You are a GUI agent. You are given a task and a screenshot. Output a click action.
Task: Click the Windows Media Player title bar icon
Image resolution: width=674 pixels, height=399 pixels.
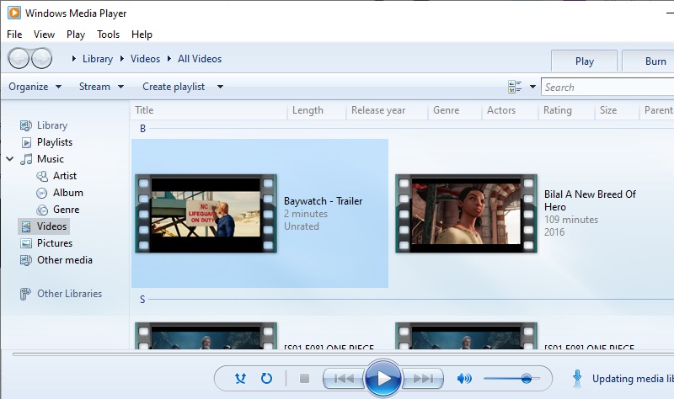pos(13,13)
